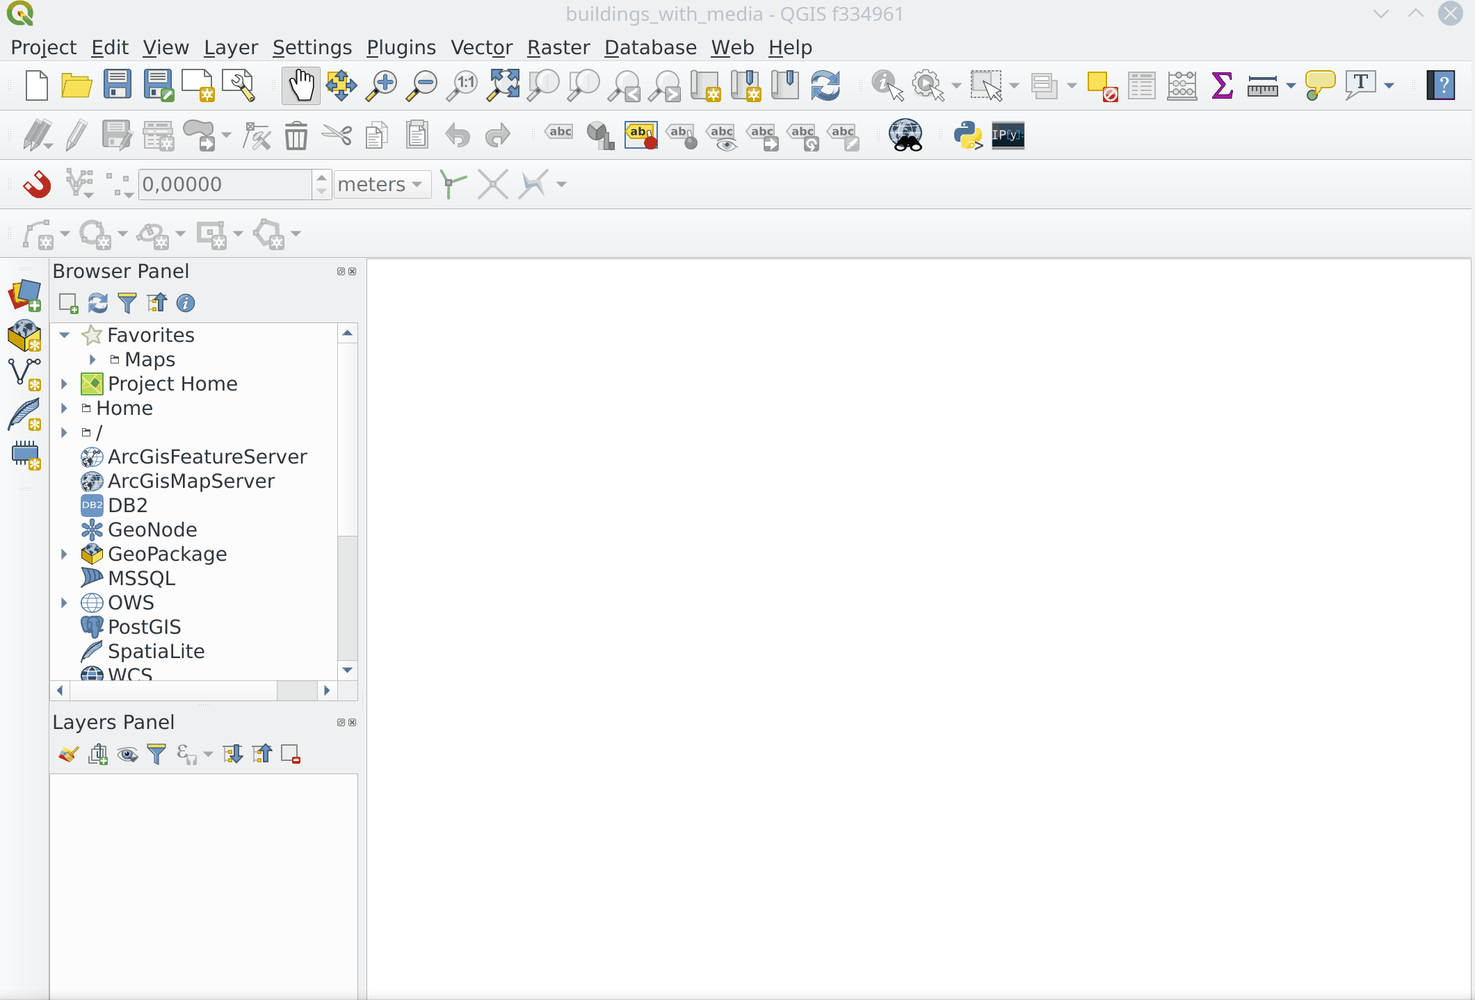Open the Help Contents icon
The width and height of the screenshot is (1475, 1000).
click(x=1440, y=85)
